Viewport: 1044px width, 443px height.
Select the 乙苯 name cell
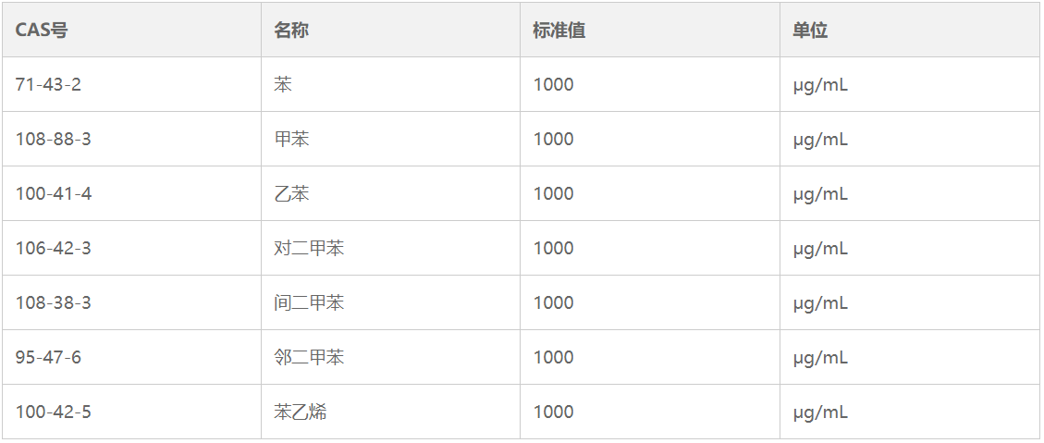coord(291,194)
